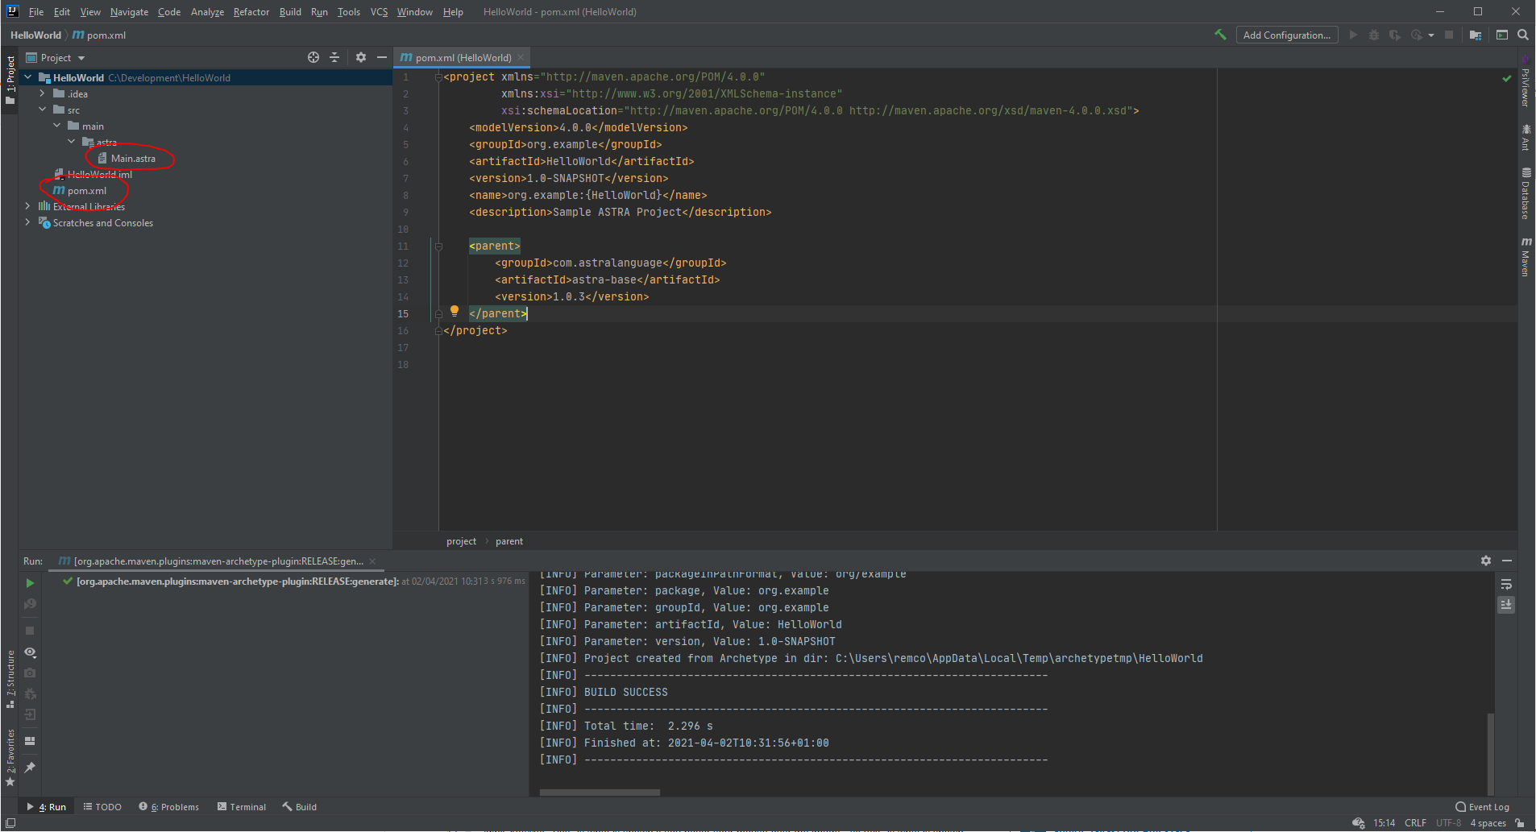
Task: Toggle soft-wrap in Run console
Action: coord(1506,584)
